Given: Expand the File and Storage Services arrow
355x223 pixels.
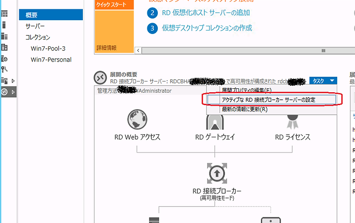Looking at the screenshot, I should tap(13, 81).
